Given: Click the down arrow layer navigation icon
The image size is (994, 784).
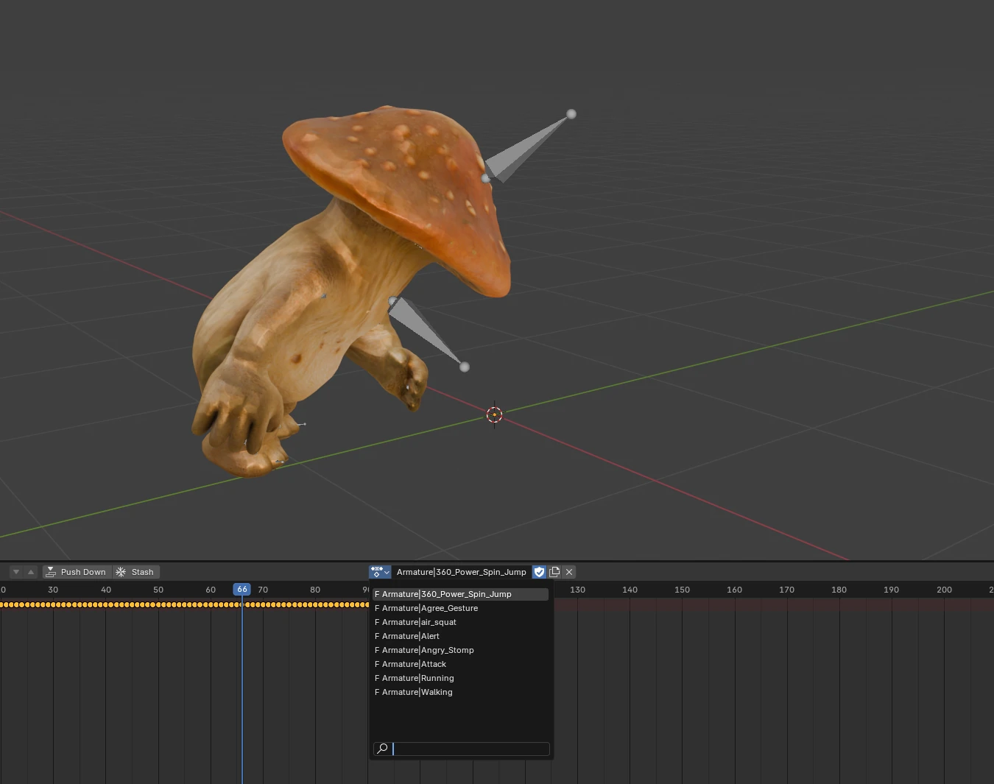Looking at the screenshot, I should coord(16,572).
